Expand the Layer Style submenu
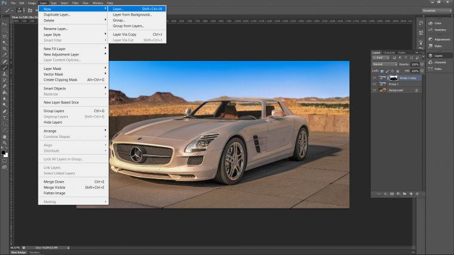454x255 pixels. tap(73, 35)
